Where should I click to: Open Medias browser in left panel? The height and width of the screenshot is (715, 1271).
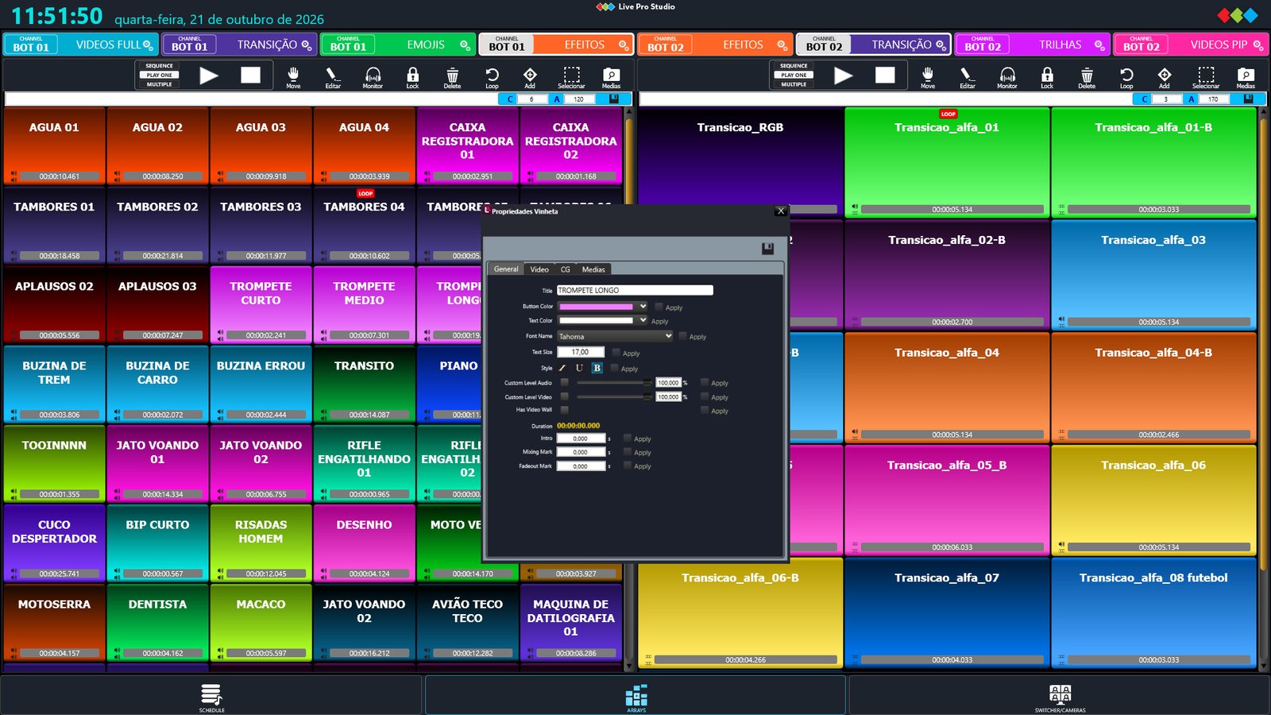click(x=611, y=76)
